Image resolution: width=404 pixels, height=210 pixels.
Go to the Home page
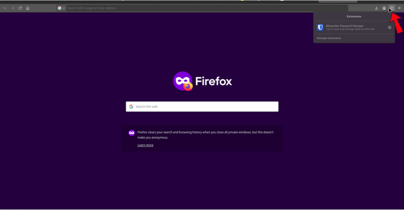click(x=28, y=8)
